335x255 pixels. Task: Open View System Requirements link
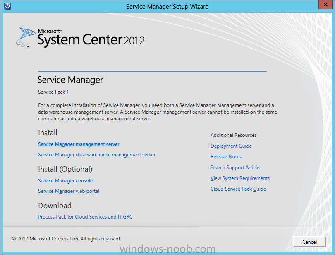[240, 178]
